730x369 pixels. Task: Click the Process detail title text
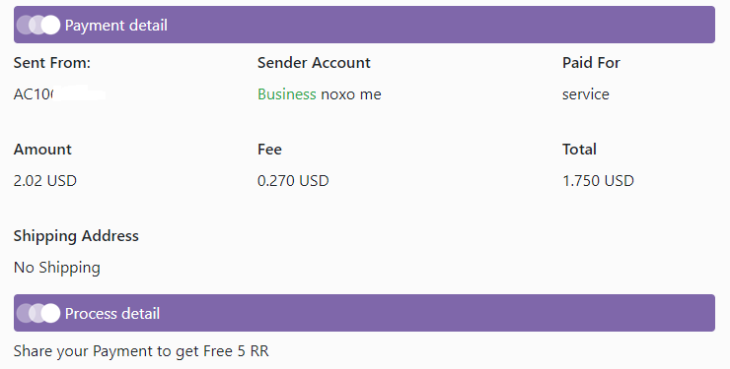click(112, 313)
